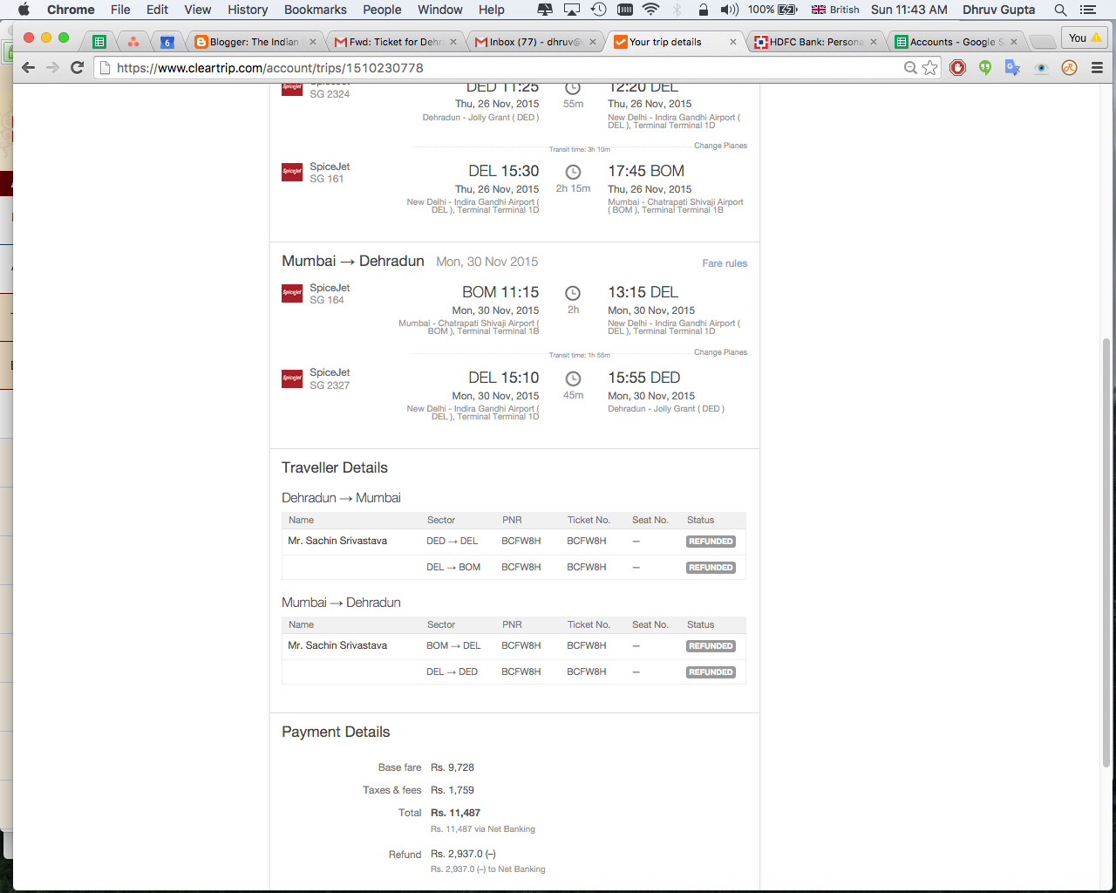This screenshot has height=893, width=1116.
Task: Open the Wi-Fi status menu
Action: click(x=650, y=10)
